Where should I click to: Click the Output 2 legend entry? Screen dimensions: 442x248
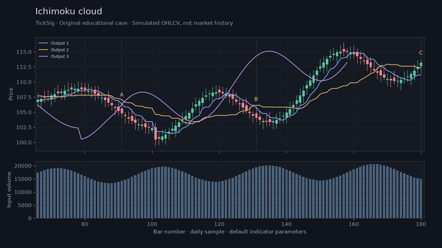pyautogui.click(x=54, y=50)
